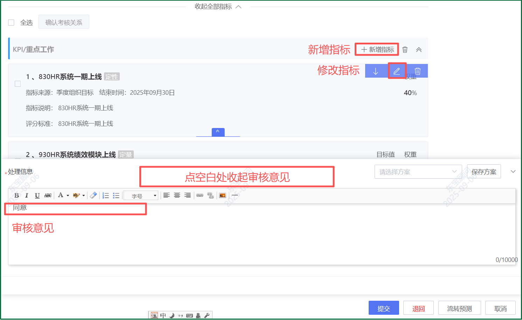Toggle the 中 Chinese/English input mode
The height and width of the screenshot is (320, 522).
click(163, 315)
